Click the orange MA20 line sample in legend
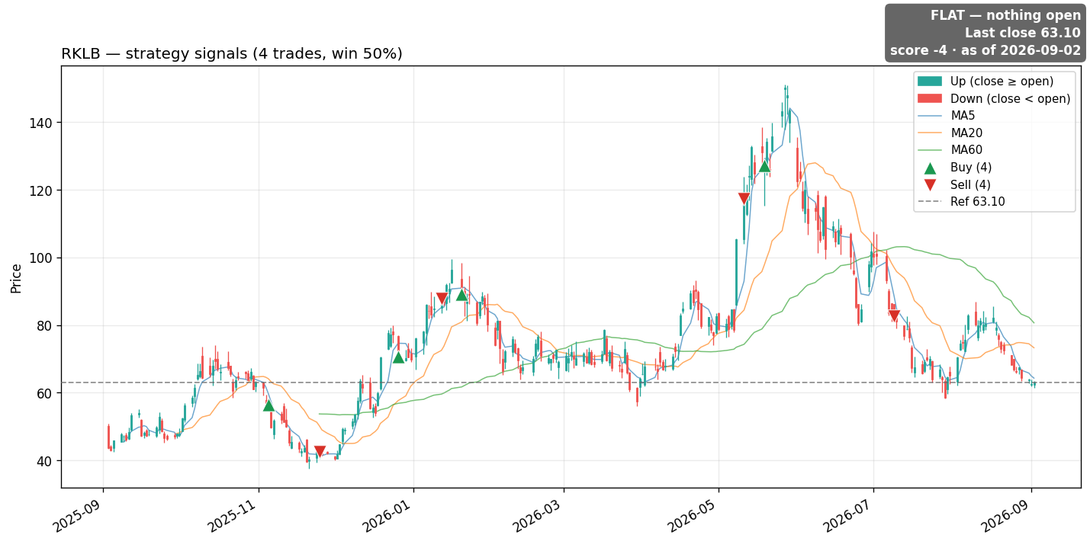This screenshot has height=544, width=1090. click(x=930, y=133)
